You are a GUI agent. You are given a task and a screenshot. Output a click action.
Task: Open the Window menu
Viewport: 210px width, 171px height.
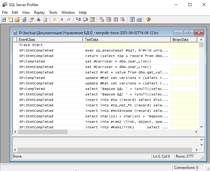pyautogui.click(x=68, y=12)
